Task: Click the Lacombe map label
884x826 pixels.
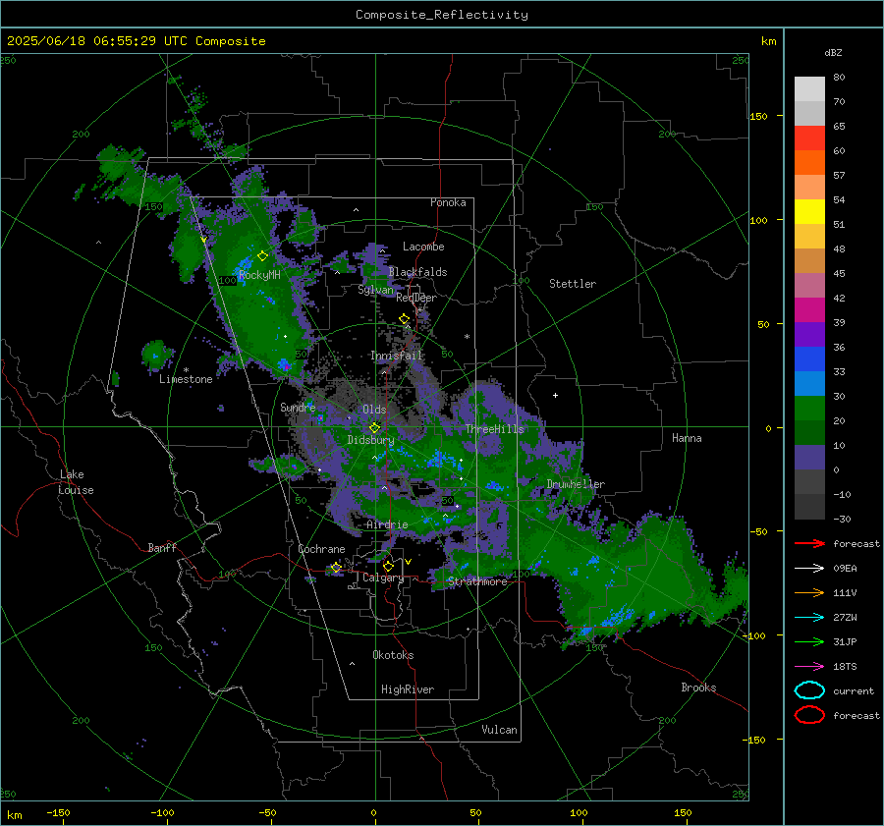Action: click(423, 247)
